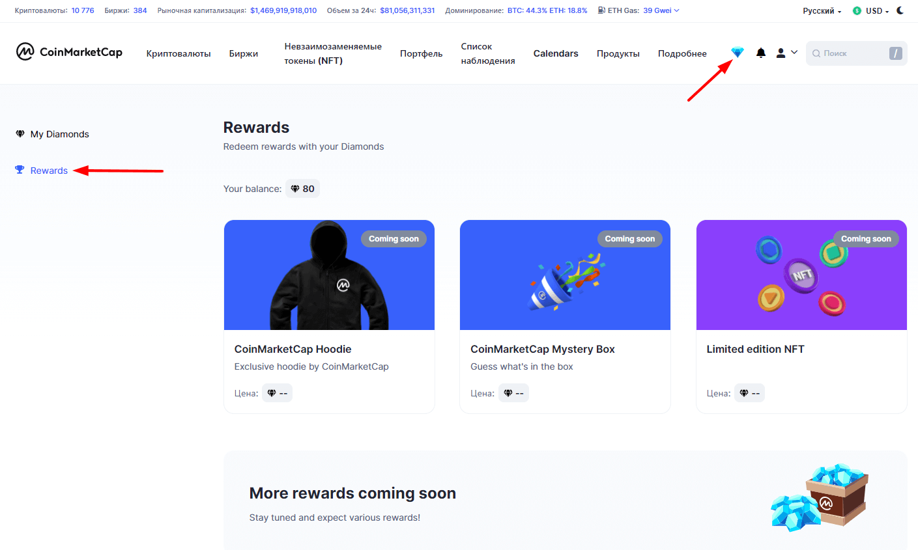The height and width of the screenshot is (550, 918).
Task: Expand the user account chevron
Action: 794,52
